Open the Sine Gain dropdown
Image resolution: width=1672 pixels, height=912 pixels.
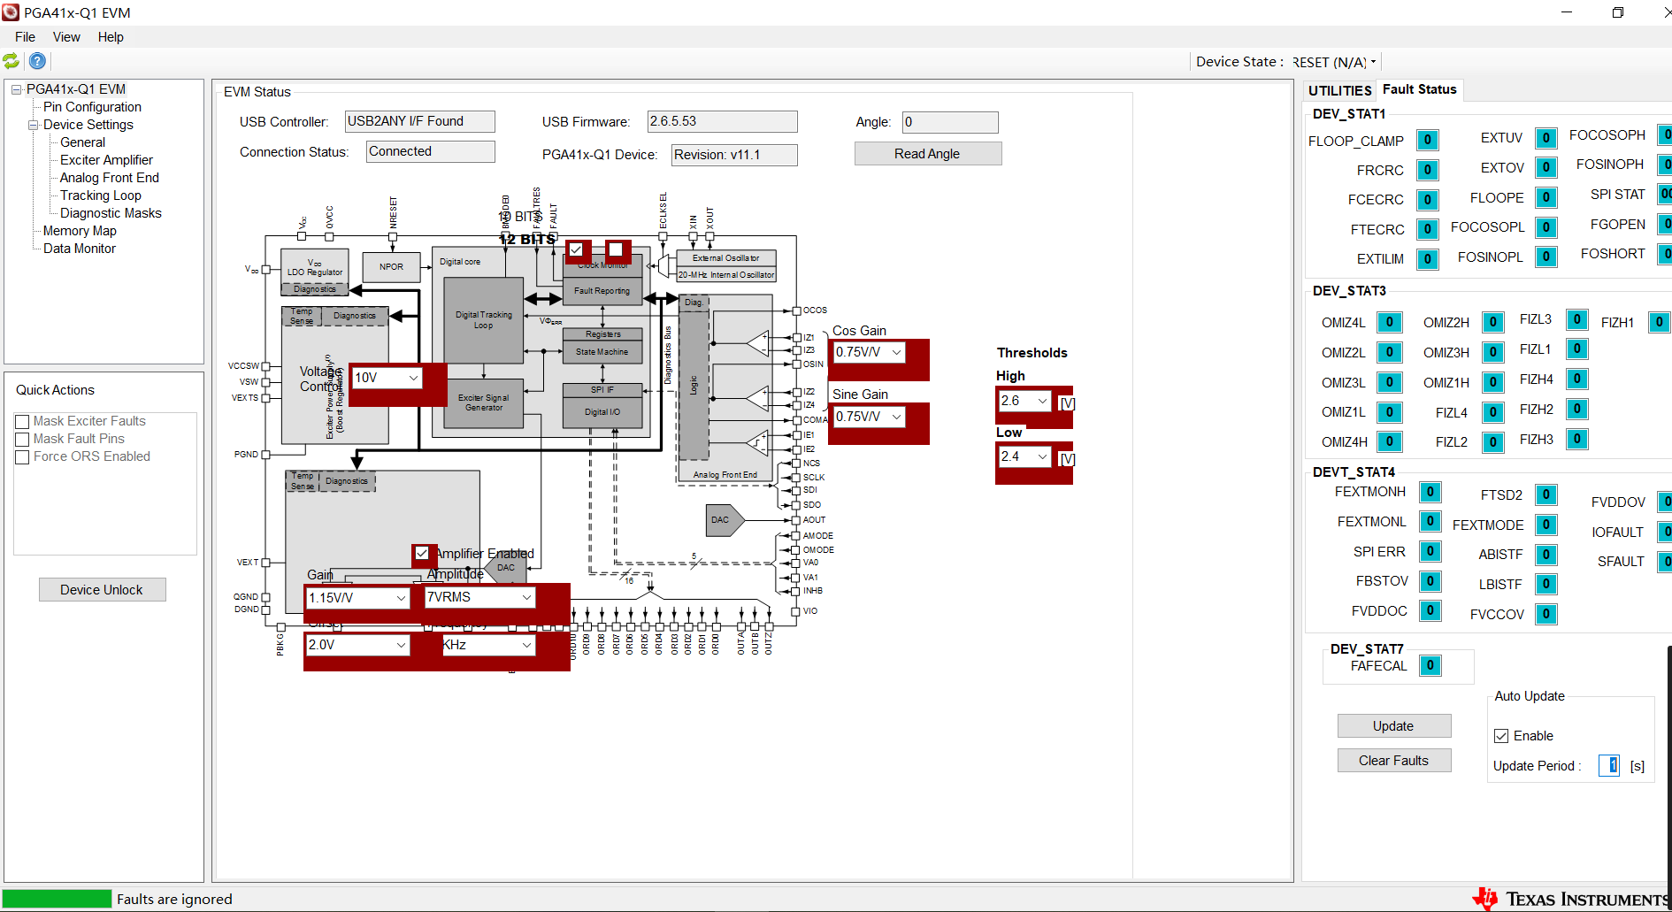point(870,417)
